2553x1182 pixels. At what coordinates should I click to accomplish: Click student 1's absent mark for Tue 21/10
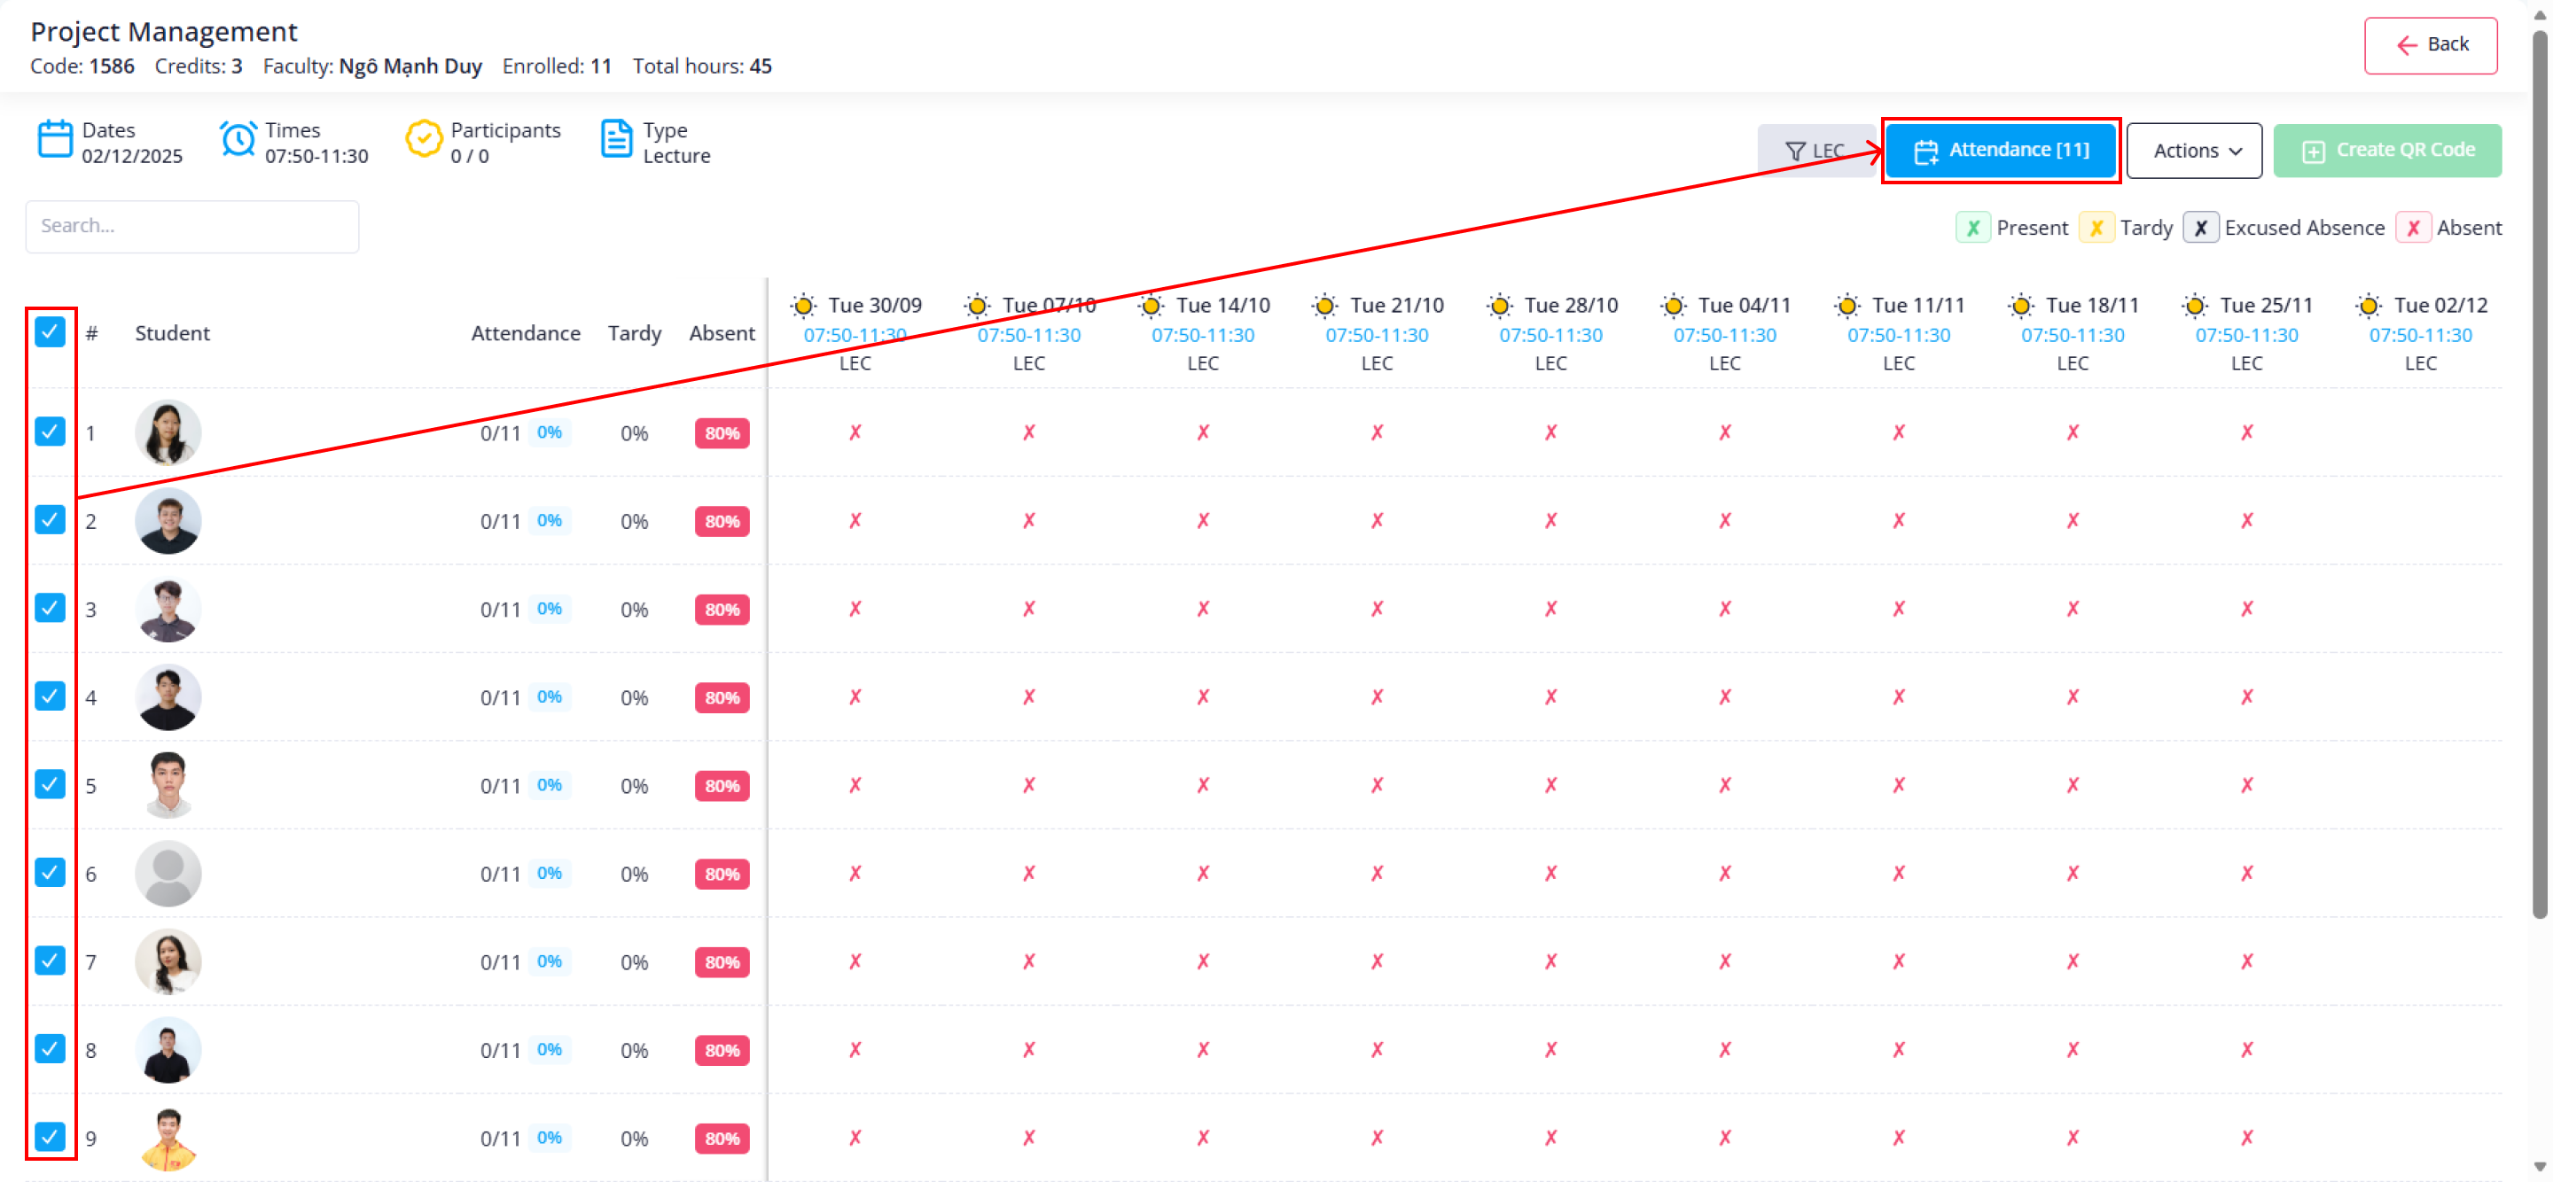point(1377,432)
